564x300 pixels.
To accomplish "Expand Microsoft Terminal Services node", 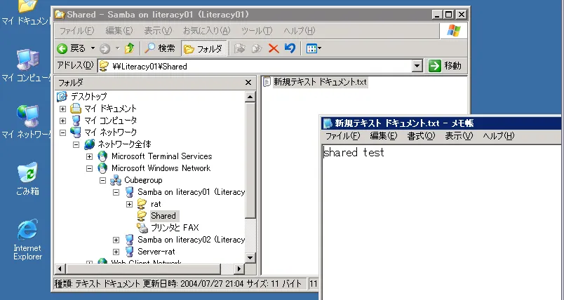I will point(89,156).
